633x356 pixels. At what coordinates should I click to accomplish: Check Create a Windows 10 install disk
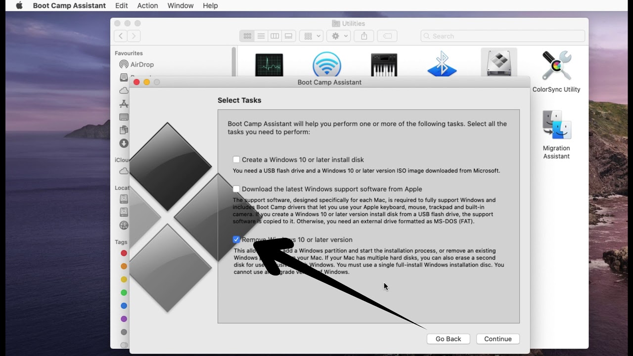tap(236, 160)
